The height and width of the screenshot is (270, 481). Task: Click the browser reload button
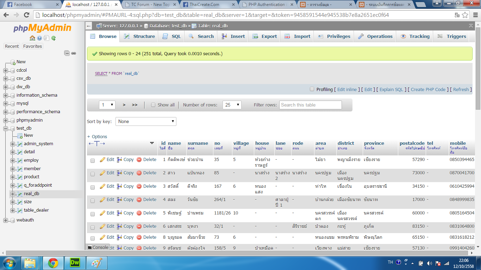pyautogui.click(x=26, y=15)
